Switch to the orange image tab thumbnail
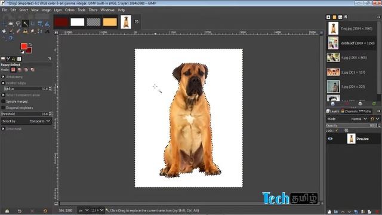Screen dimensions: 382x215 pyautogui.click(x=110, y=22)
